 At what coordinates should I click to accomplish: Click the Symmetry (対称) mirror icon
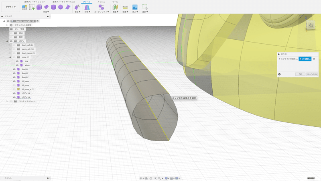87,7
